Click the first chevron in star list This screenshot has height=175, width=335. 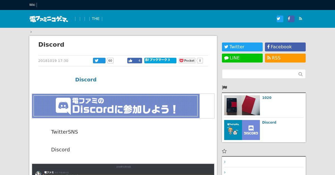pos(225,162)
